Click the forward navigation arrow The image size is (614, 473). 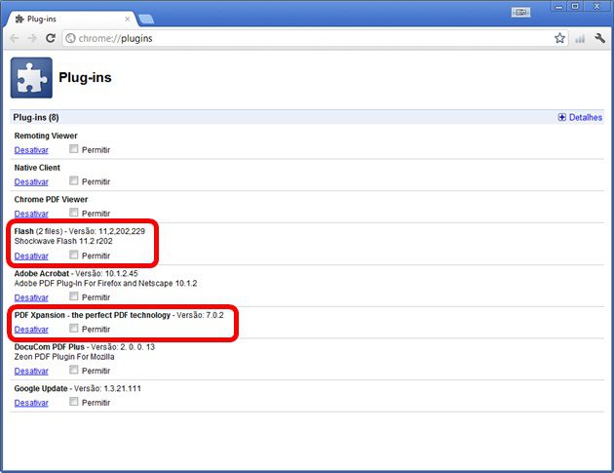32,39
